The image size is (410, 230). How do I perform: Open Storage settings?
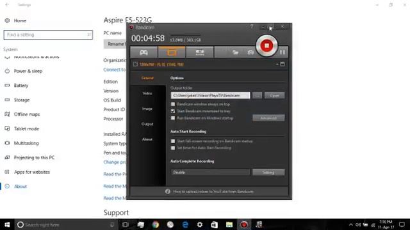click(22, 100)
